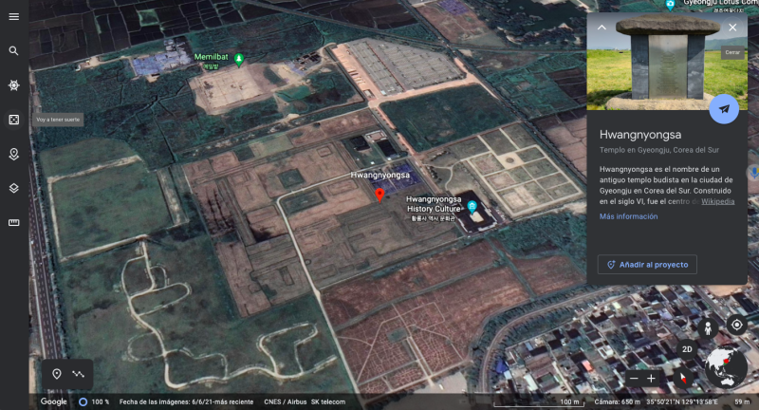This screenshot has height=410, width=759.
Task: Activate Street View pegman
Action: pos(707,326)
